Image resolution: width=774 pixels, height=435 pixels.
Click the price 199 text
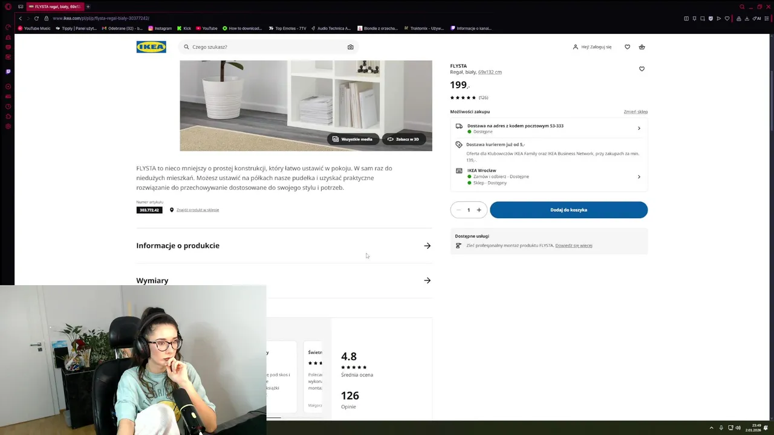(460, 85)
